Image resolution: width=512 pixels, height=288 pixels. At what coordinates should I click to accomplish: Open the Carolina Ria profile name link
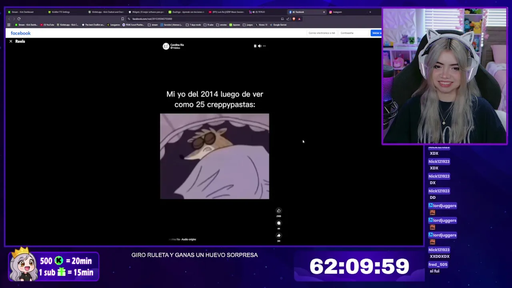pos(177,45)
